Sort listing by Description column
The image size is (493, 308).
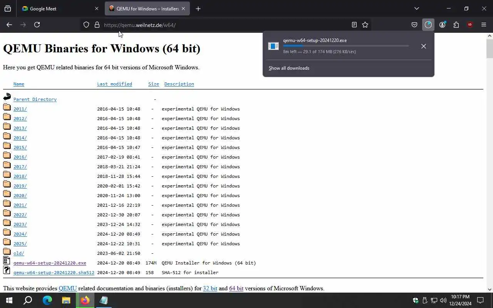179,84
